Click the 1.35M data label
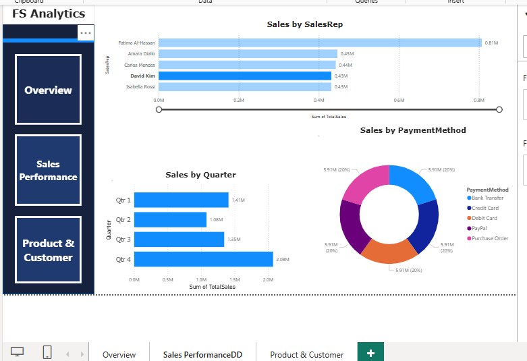 (234, 240)
